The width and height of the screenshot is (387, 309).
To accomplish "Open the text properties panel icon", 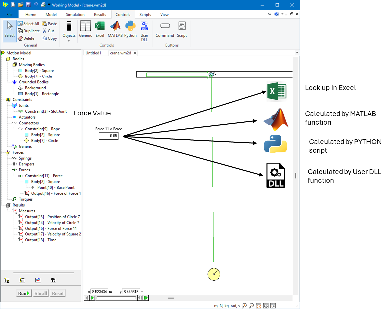I will [x=53, y=280].
